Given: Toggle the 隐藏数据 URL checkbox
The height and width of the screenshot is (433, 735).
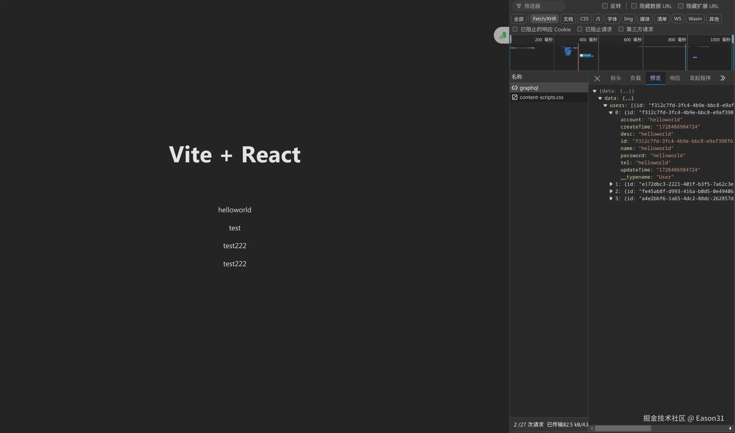Looking at the screenshot, I should click(634, 6).
